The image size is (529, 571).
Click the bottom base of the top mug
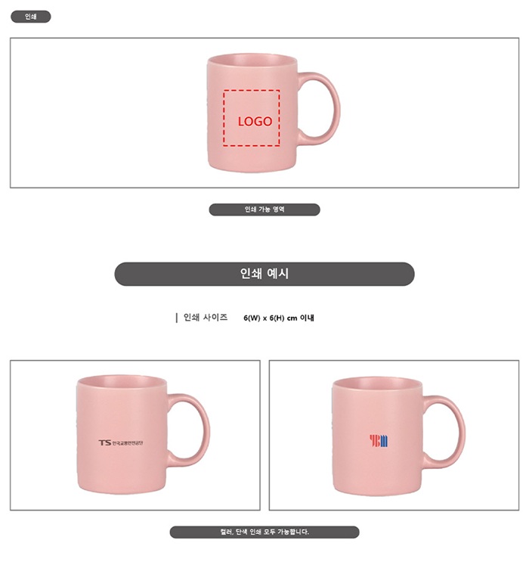tap(252, 166)
